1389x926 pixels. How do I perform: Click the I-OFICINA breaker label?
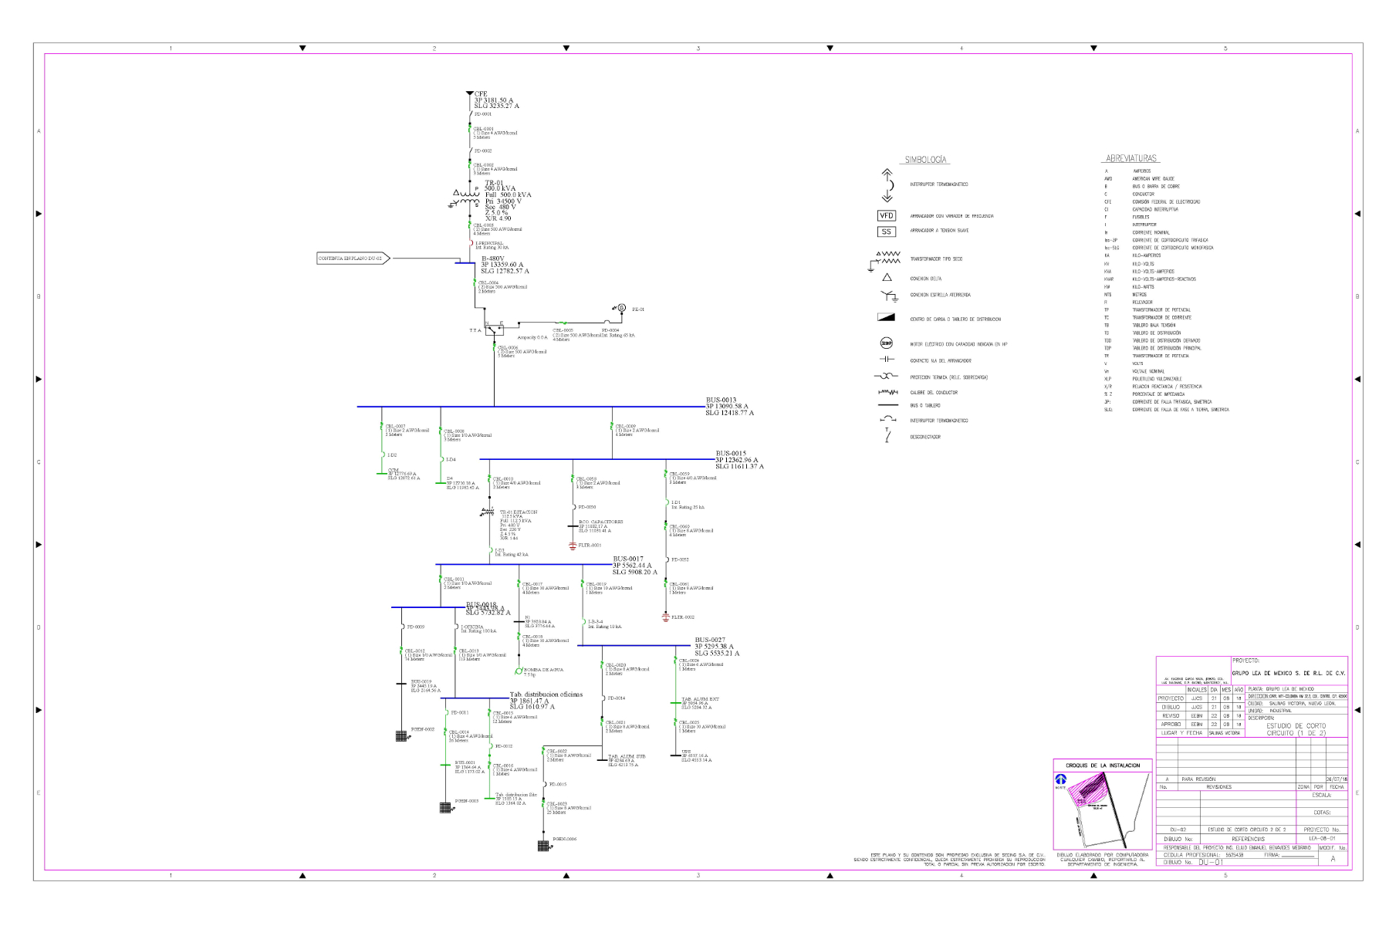[x=472, y=627]
